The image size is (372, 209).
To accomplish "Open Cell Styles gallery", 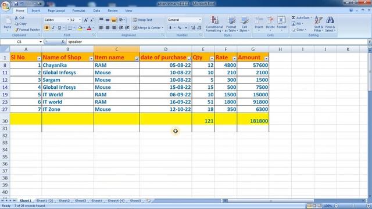I will tap(244, 24).
